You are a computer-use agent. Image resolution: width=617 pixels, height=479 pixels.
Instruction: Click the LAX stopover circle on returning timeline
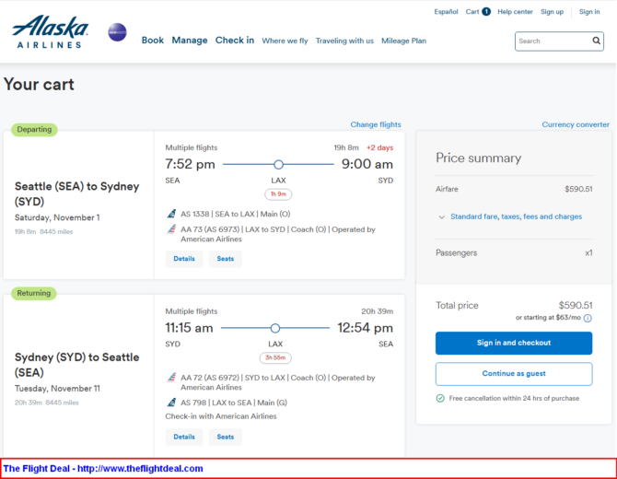(275, 328)
